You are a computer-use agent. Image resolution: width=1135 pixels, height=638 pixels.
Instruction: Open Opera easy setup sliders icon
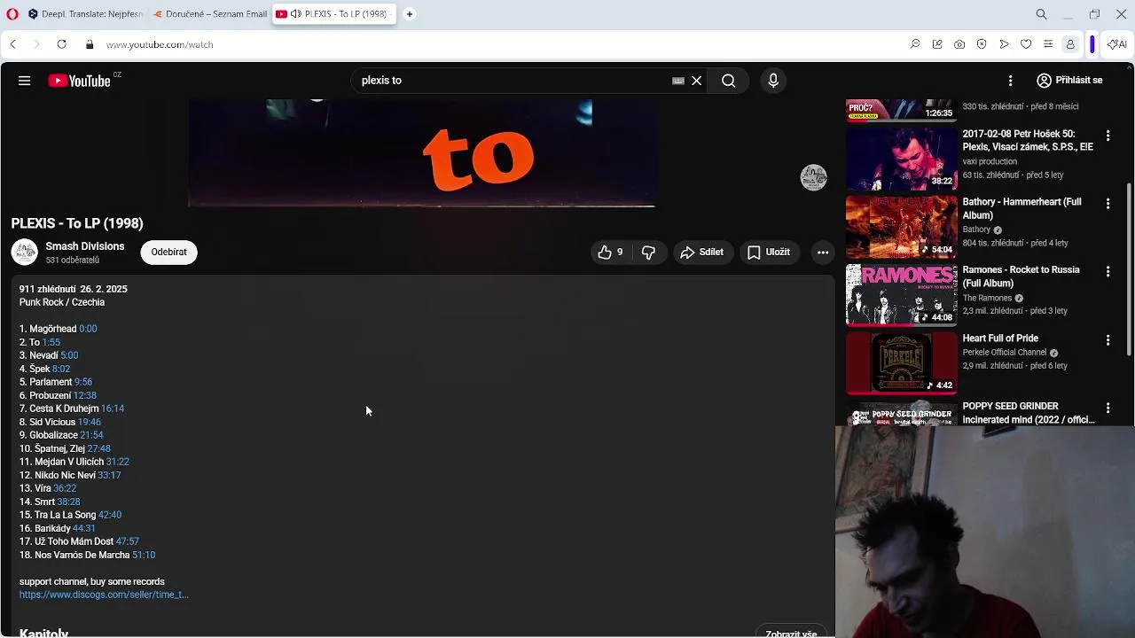pyautogui.click(x=1048, y=44)
